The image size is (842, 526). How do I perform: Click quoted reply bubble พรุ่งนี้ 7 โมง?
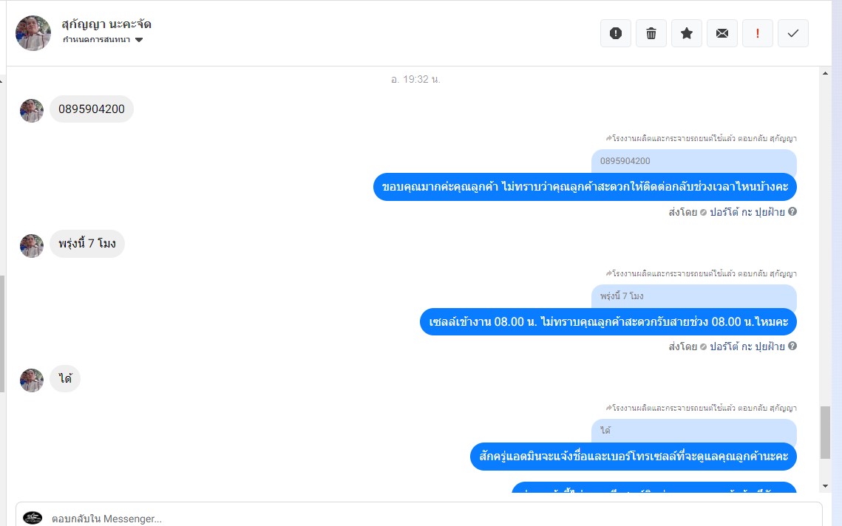pos(694,296)
